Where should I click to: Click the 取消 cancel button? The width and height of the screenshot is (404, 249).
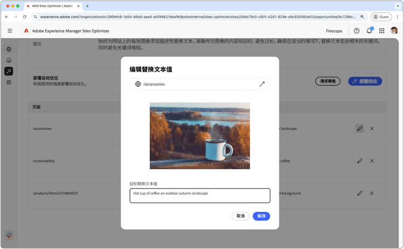click(240, 216)
